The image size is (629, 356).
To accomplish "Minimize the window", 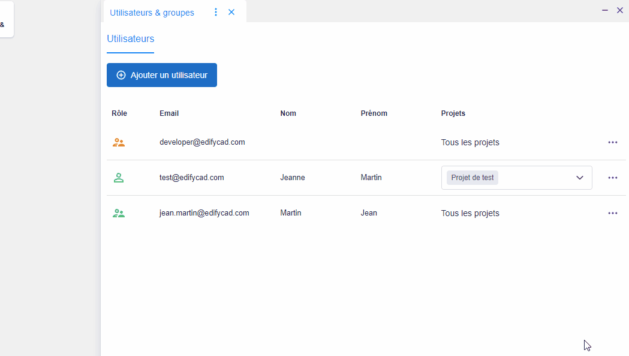I will [x=604, y=10].
